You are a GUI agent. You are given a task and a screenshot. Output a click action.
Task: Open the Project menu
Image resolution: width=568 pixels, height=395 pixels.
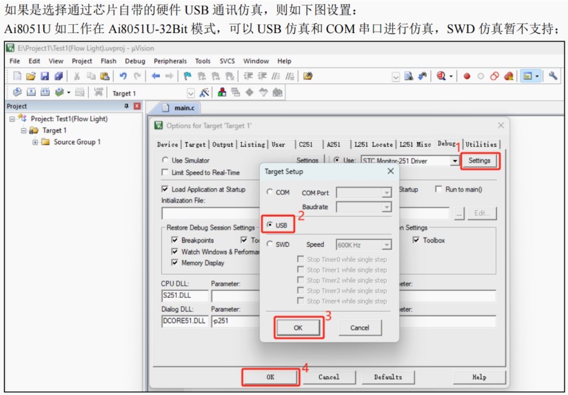[82, 61]
